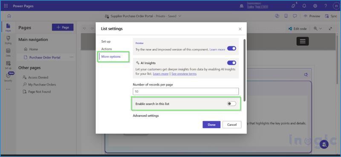Click the ellipsis at bottom of left rail

pyautogui.click(x=8, y=89)
